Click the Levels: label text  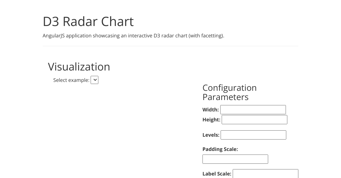point(211,135)
